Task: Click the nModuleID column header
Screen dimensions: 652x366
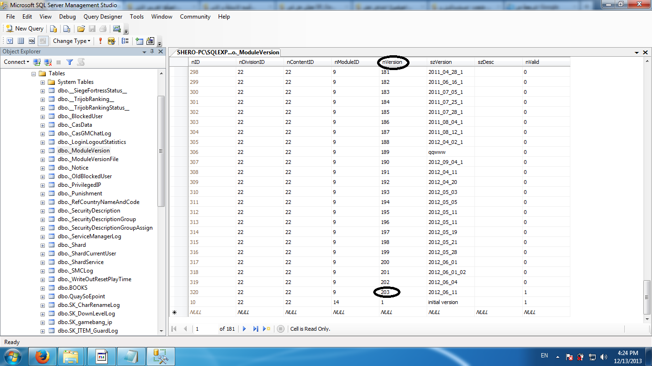Action: pos(355,62)
